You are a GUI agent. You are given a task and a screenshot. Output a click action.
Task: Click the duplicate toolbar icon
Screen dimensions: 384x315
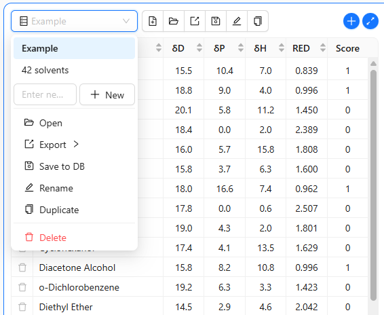[x=258, y=21]
